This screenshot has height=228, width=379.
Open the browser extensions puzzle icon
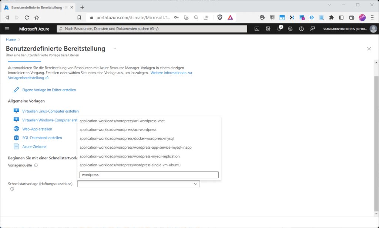point(331,17)
